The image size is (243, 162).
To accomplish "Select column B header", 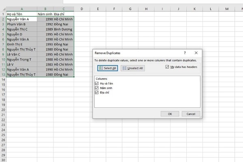I will [45, 9].
